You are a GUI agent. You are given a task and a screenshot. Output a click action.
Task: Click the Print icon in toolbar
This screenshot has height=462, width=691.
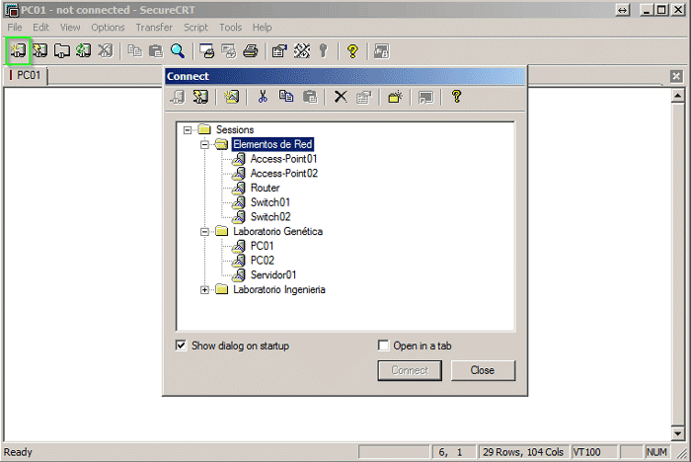point(251,50)
